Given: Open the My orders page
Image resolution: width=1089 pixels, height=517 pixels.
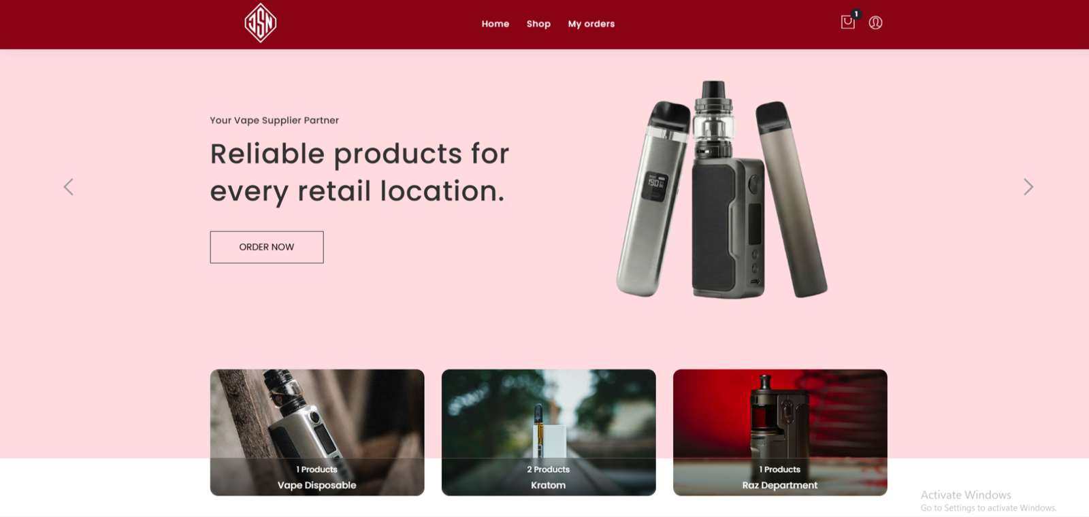Looking at the screenshot, I should [591, 24].
